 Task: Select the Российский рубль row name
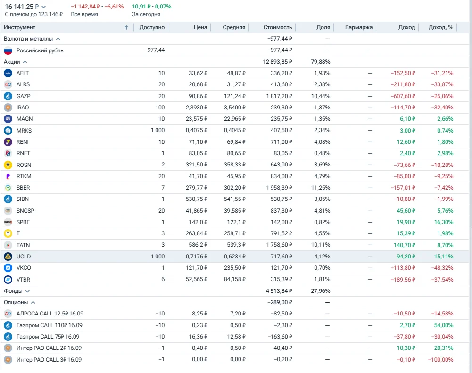coord(40,50)
